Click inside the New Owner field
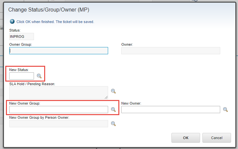This screenshot has width=238, height=149. (x=171, y=110)
